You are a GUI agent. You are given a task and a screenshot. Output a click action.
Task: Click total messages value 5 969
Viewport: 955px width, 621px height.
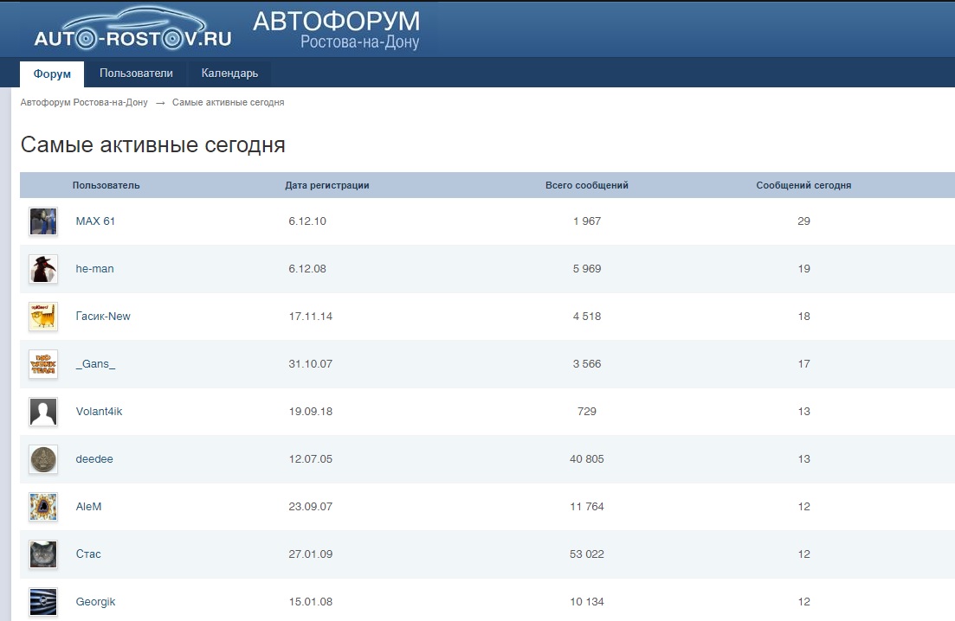pyautogui.click(x=587, y=269)
